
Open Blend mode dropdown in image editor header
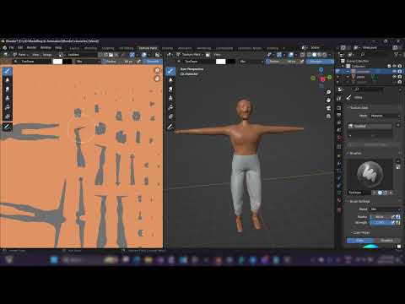pos(88,62)
